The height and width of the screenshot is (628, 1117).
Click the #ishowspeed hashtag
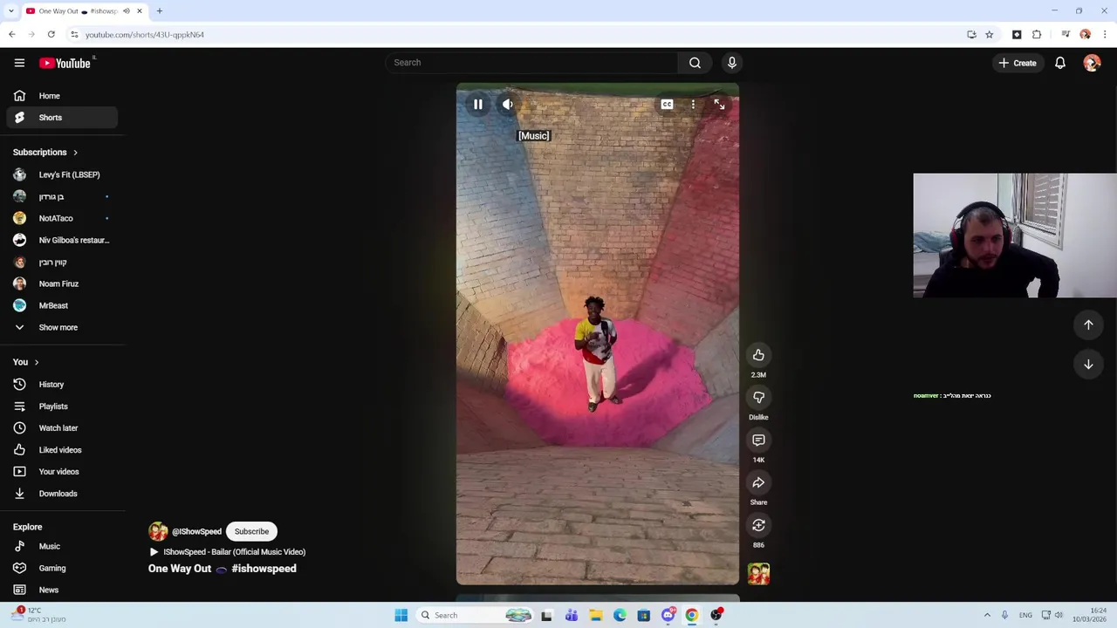pos(264,569)
